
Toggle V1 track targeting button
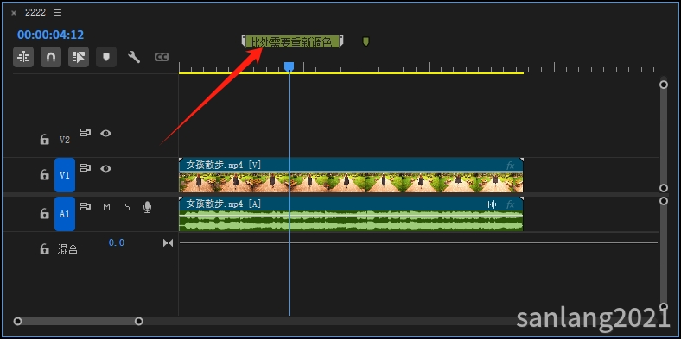tap(64, 175)
